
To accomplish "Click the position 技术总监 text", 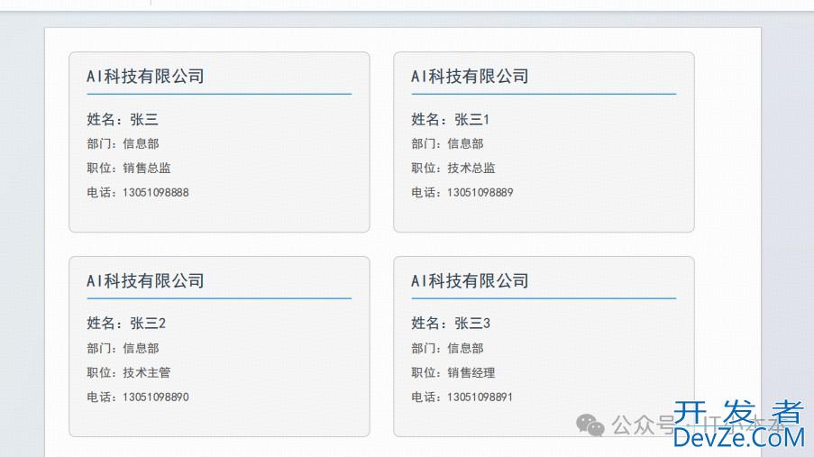I will click(x=471, y=168).
